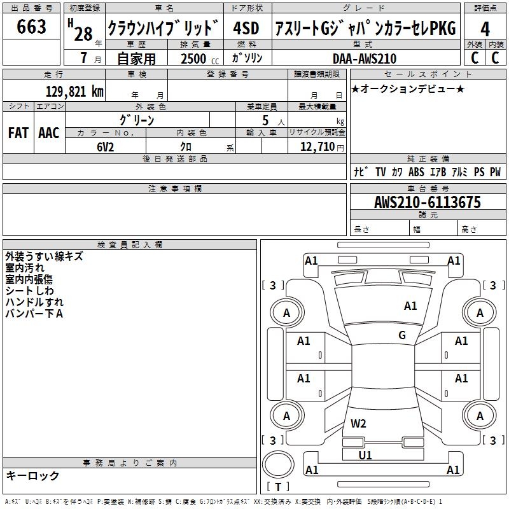The height and width of the screenshot is (509, 509).
Task: Select the TV equipment label
Action: (380, 172)
